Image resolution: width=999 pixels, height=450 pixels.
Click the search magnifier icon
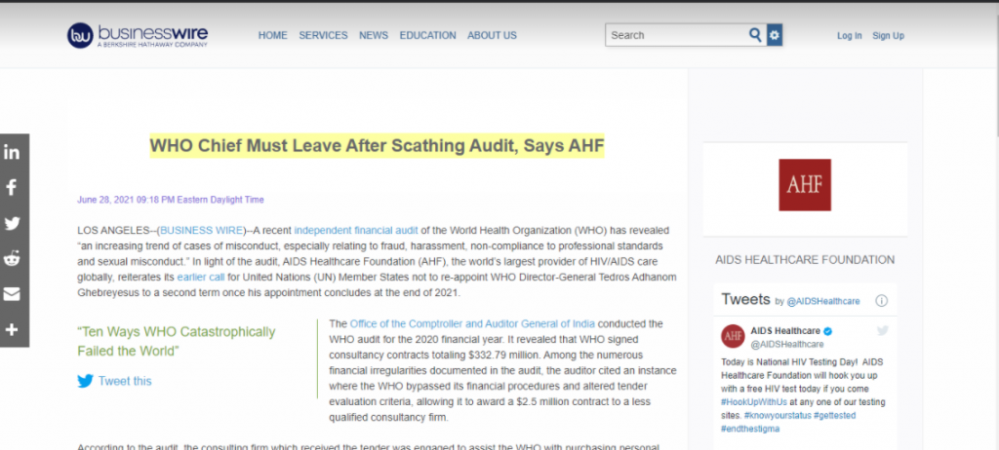click(x=755, y=35)
